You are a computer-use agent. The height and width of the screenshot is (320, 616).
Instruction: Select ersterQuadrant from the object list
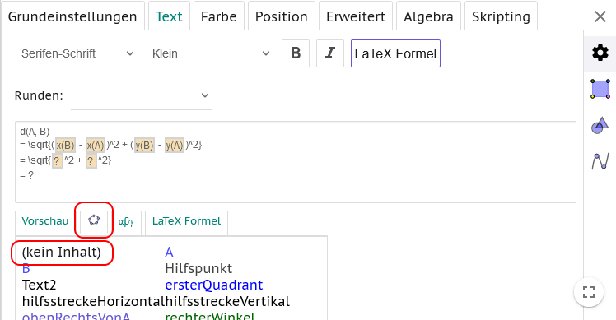click(214, 285)
